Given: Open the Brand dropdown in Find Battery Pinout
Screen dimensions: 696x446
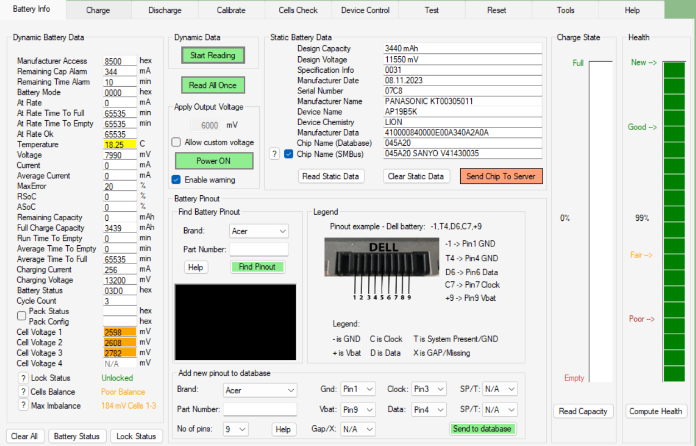Looking at the screenshot, I should (x=259, y=231).
